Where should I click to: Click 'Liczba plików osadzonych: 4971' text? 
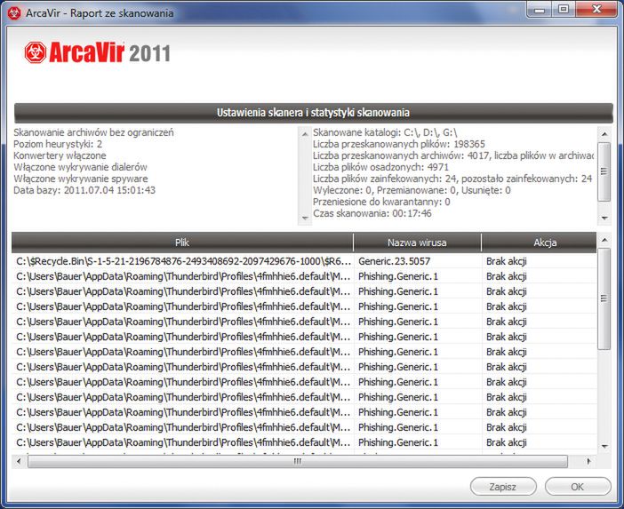click(x=380, y=167)
